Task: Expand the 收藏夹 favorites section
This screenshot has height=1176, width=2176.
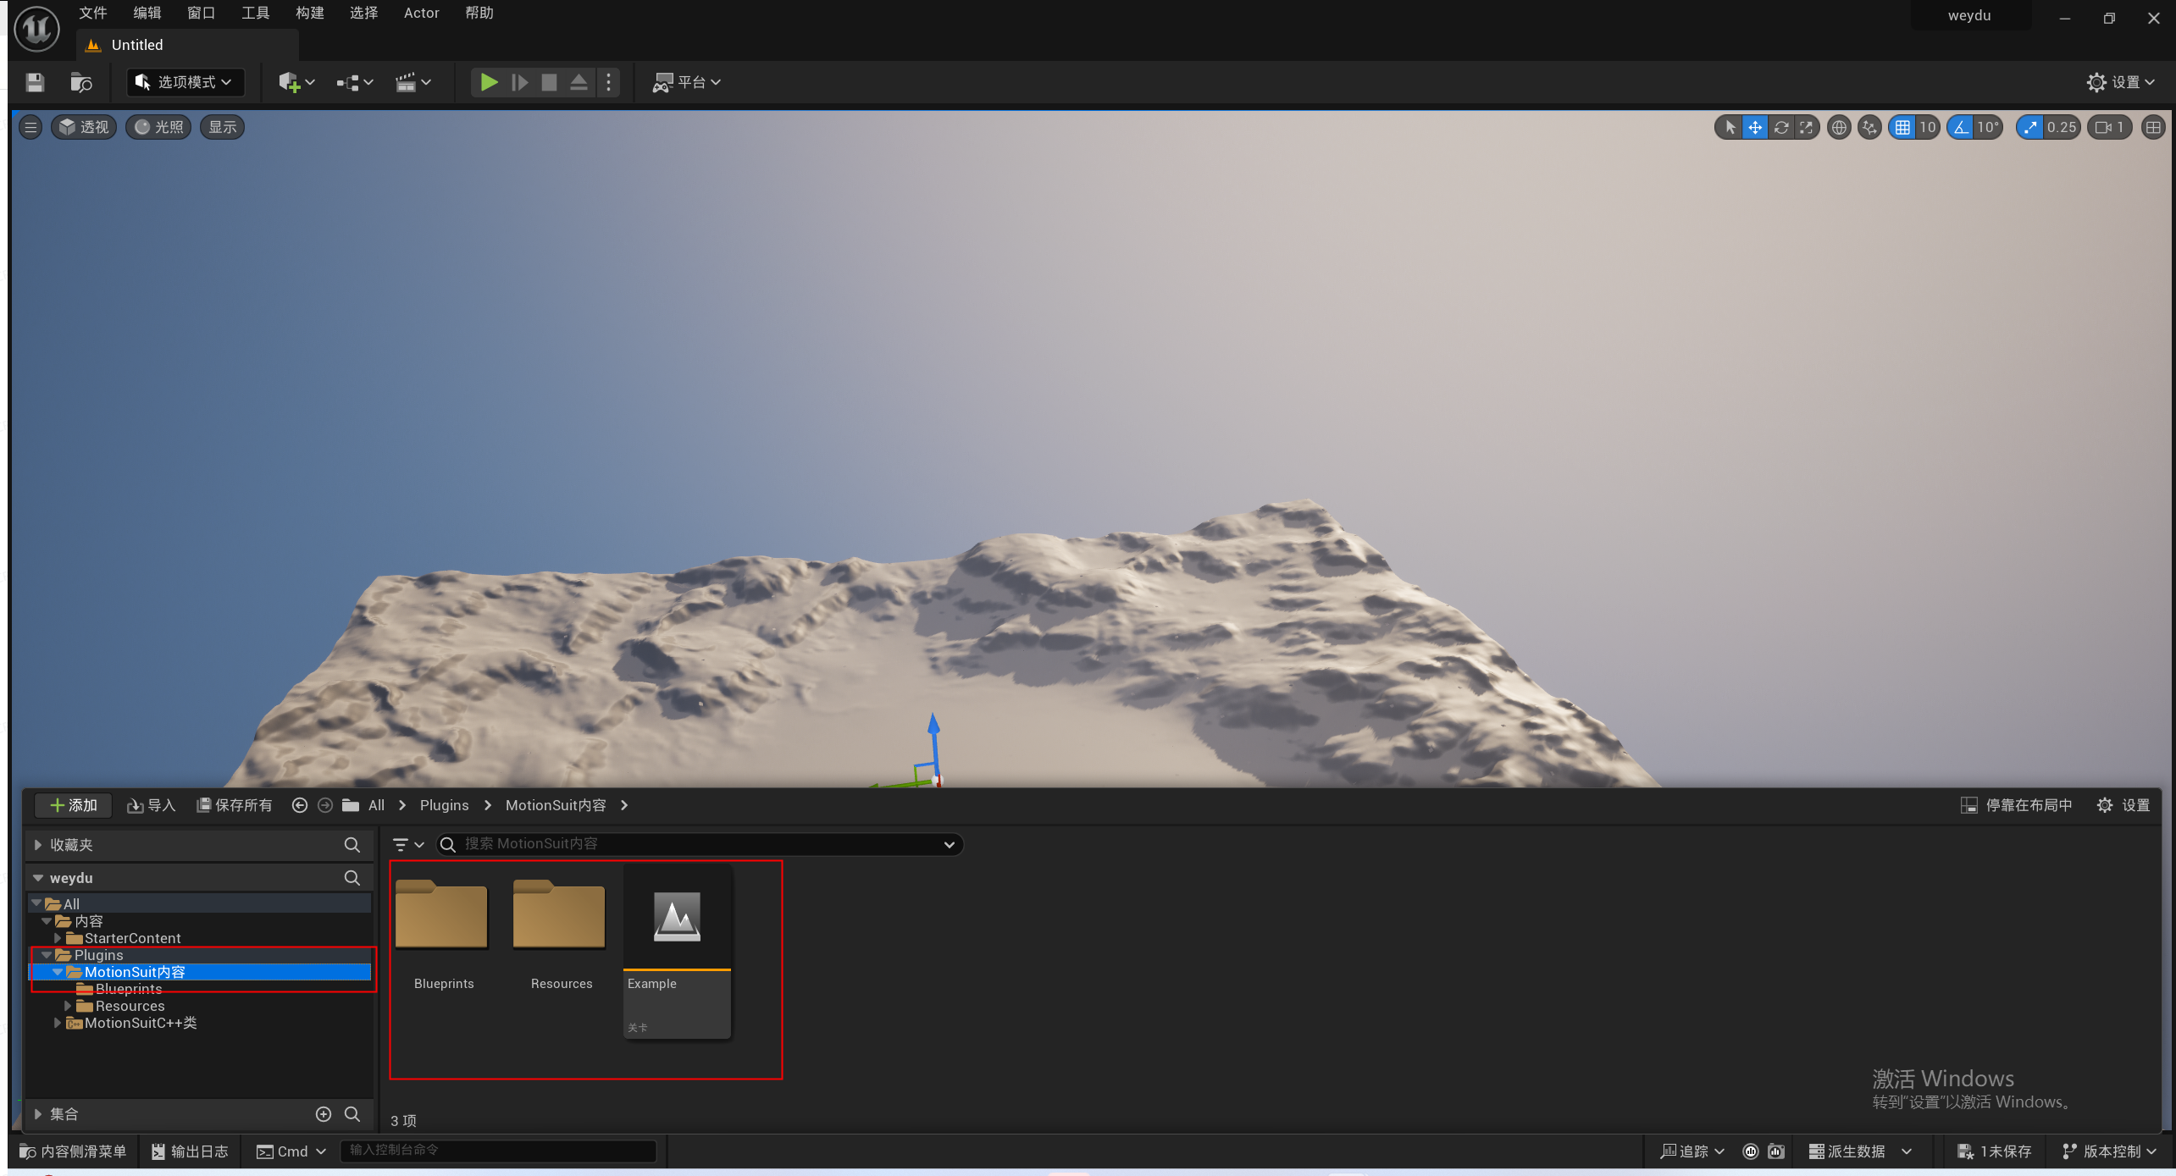Action: click(x=38, y=845)
